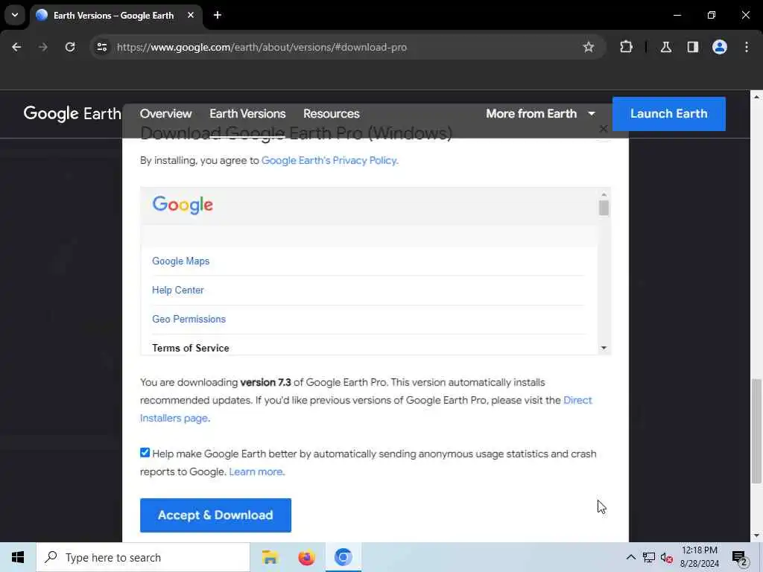Open the Learn more link

coord(256,471)
